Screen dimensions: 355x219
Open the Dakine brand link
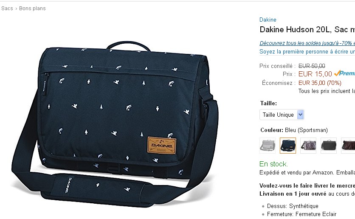tap(268, 20)
